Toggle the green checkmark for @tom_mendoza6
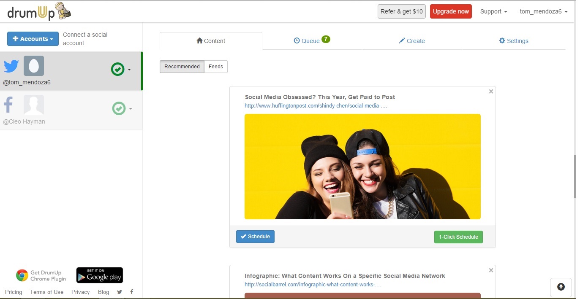Screen dimensions: 580x299 [117, 69]
